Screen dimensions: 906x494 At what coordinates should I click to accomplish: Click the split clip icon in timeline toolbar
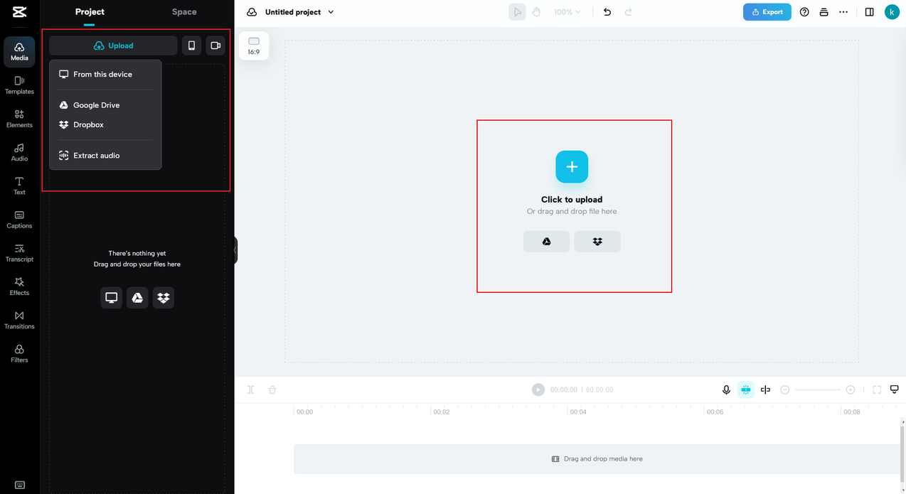point(251,390)
